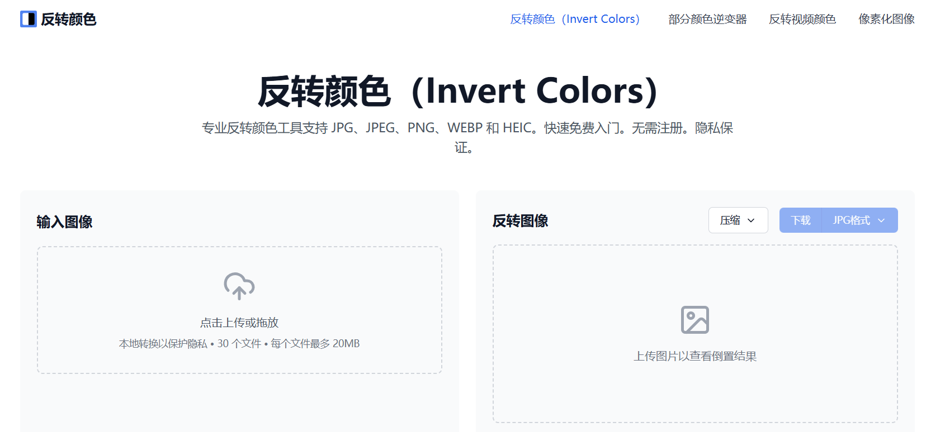Expand the JPG格式 format dropdown

860,220
